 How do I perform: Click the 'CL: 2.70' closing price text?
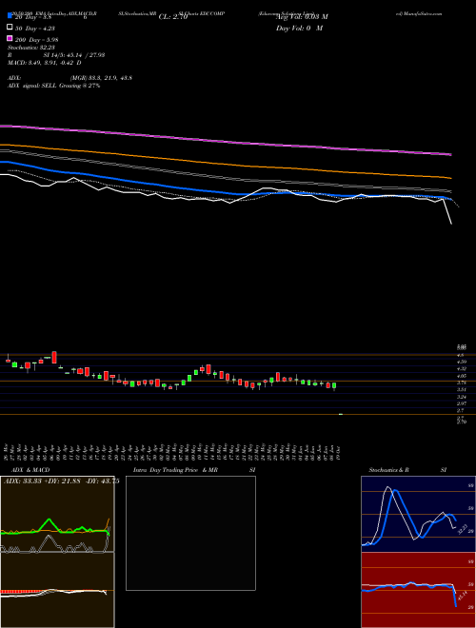click(x=173, y=17)
